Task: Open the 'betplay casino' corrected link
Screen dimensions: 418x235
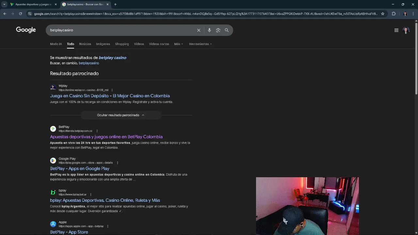Action: (112, 57)
